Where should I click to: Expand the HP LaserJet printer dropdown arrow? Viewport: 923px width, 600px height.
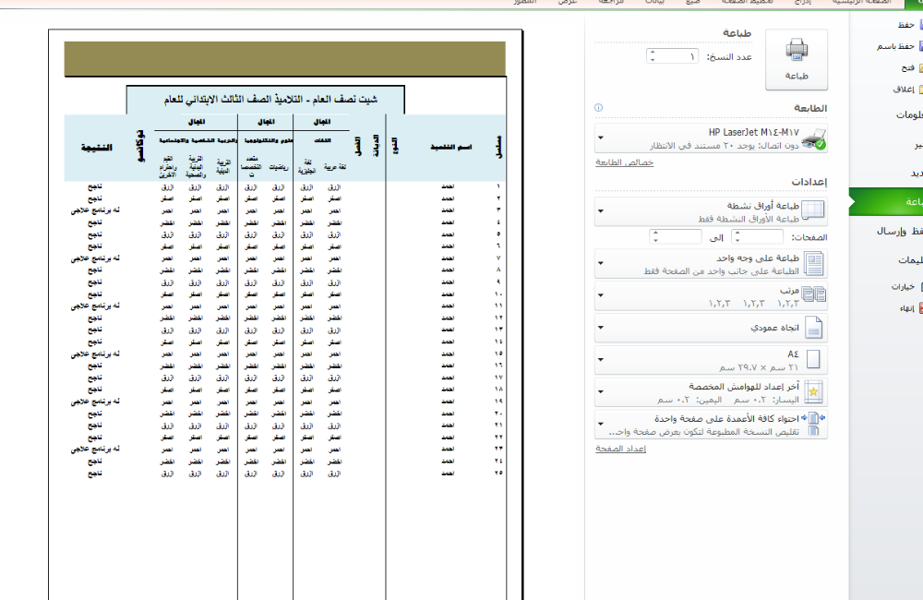(x=601, y=138)
